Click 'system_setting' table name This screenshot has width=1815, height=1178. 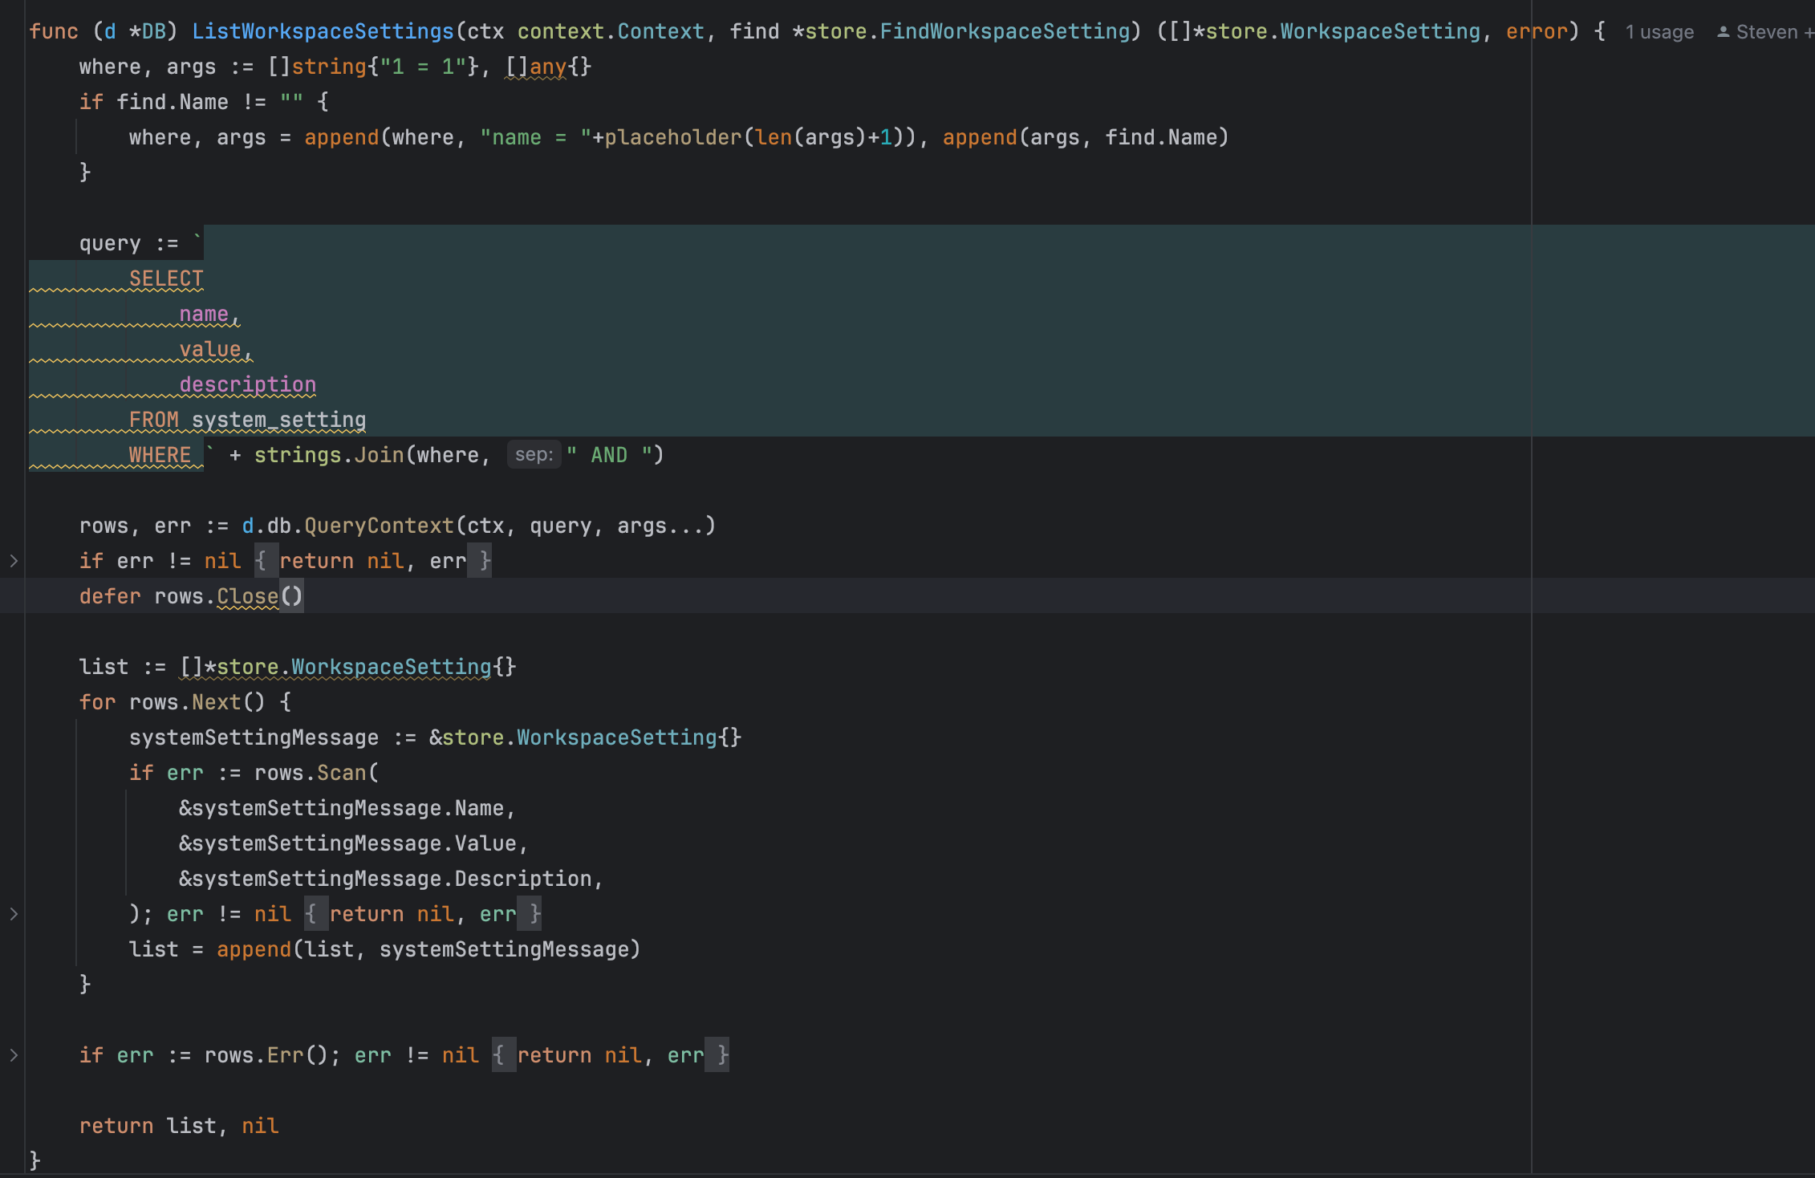[279, 420]
